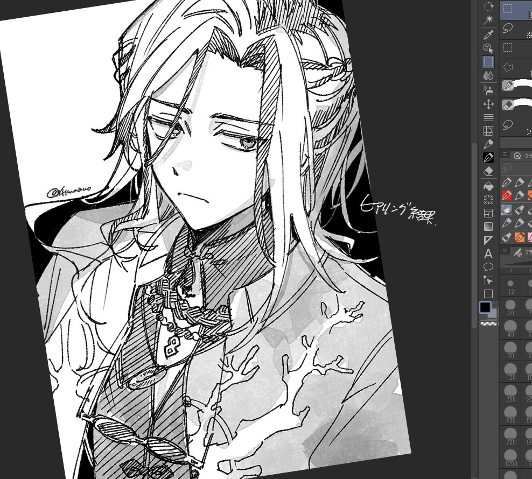Click the red pen Quick Access item

click(x=507, y=195)
